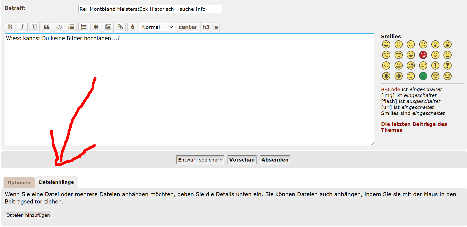
Task: Insert a numbered ordered list
Action: click(x=84, y=27)
